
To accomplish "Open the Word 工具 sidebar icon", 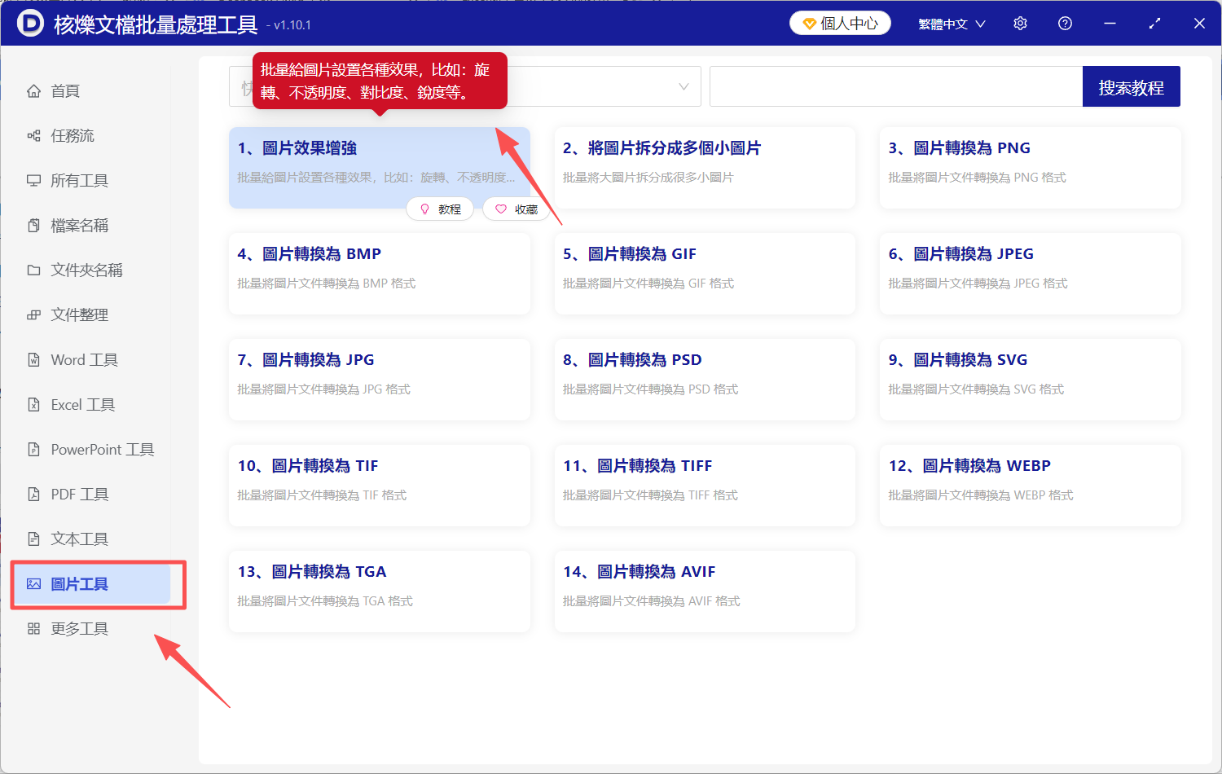I will [x=33, y=359].
